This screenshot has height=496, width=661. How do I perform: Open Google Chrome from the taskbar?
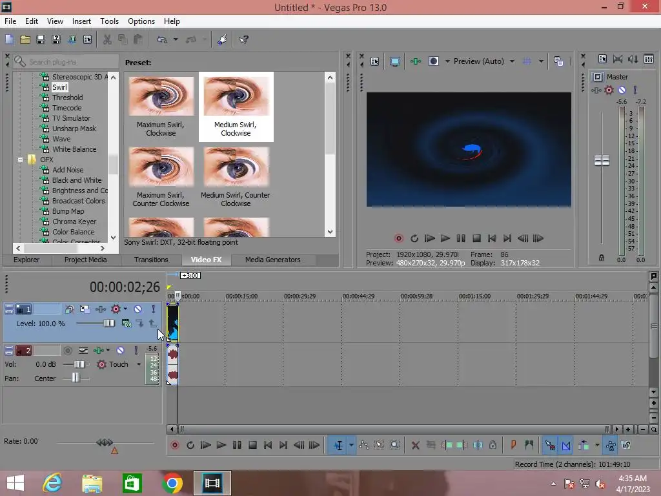pyautogui.click(x=172, y=483)
